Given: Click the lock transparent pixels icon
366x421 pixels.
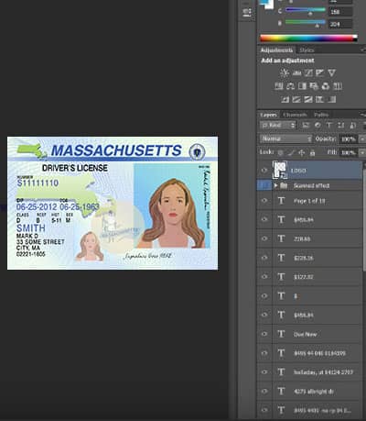Looking at the screenshot, I should pyautogui.click(x=280, y=152).
